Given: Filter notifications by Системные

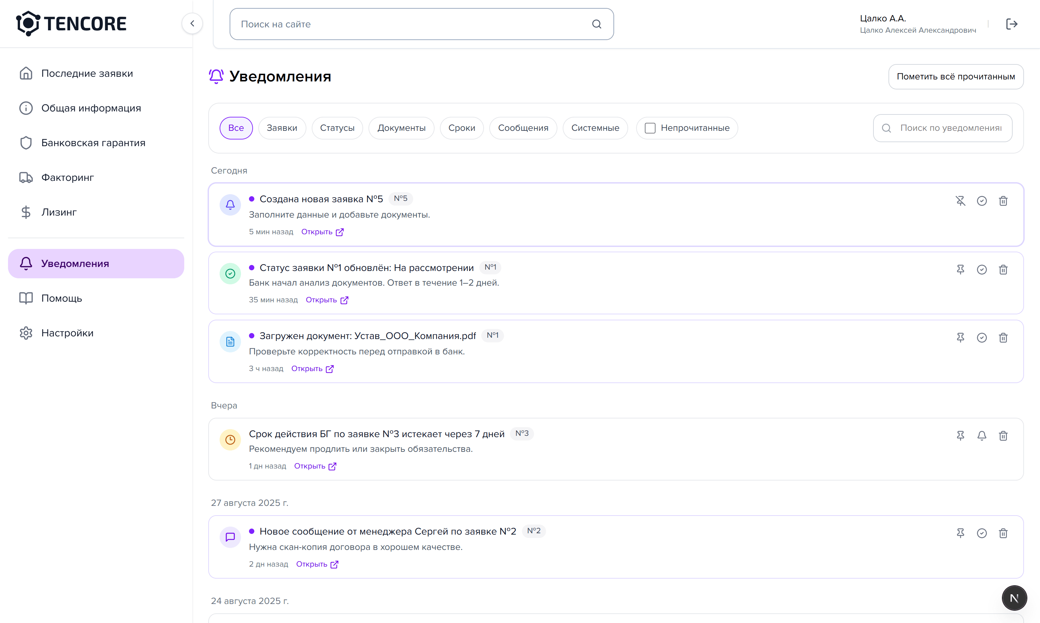Looking at the screenshot, I should tap(595, 128).
